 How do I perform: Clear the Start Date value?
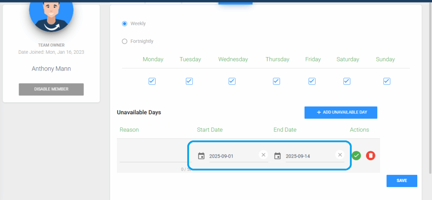(264, 155)
